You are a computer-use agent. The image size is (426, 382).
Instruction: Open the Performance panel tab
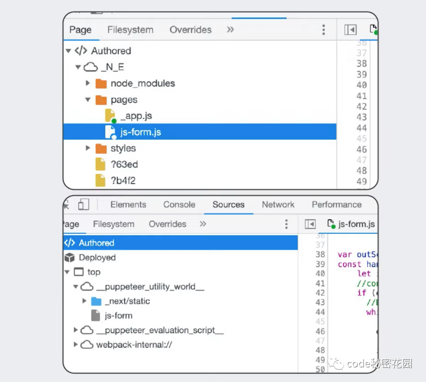point(336,204)
